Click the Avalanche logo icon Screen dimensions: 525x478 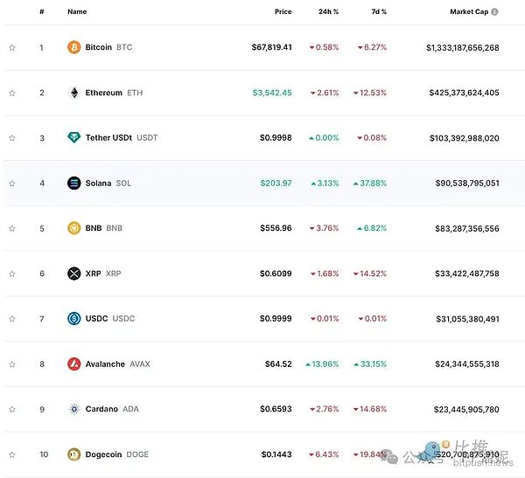click(x=73, y=364)
